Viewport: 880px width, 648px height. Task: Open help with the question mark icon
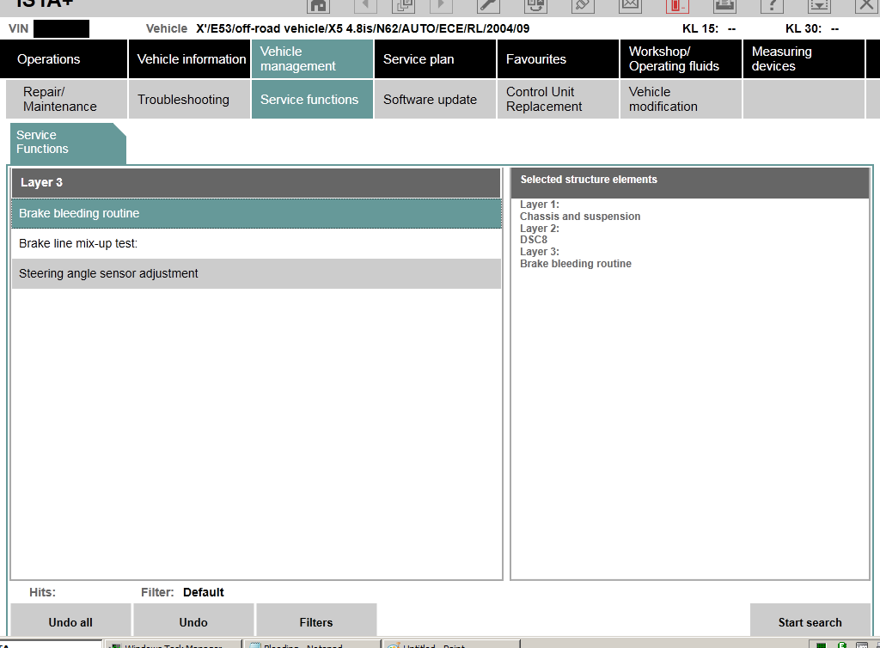coord(772,5)
